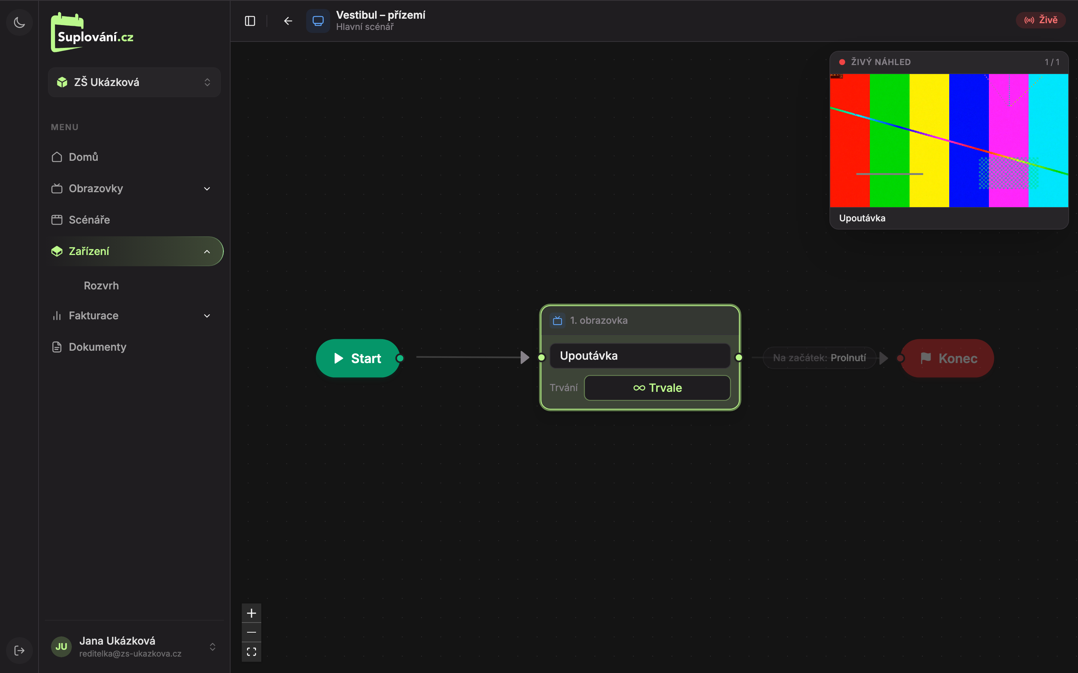Viewport: 1078px width, 673px height.
Task: Go back with the left arrow
Action: pyautogui.click(x=288, y=21)
